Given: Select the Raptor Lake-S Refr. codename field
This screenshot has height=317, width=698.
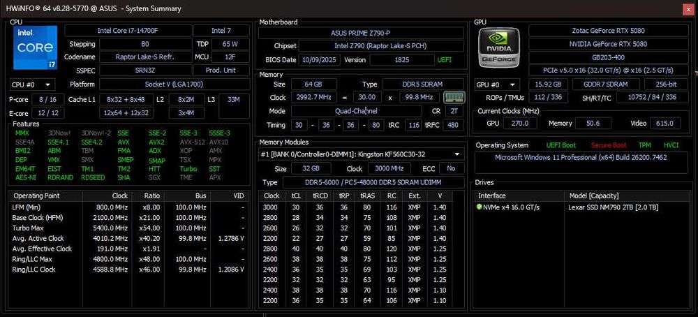Looking at the screenshot, I should (x=147, y=57).
